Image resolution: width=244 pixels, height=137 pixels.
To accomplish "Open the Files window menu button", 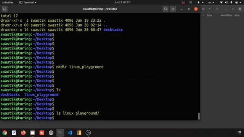I will point(217,9).
